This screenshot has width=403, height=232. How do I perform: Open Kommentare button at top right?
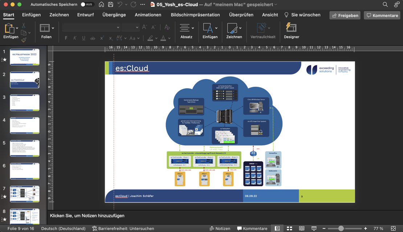point(382,15)
